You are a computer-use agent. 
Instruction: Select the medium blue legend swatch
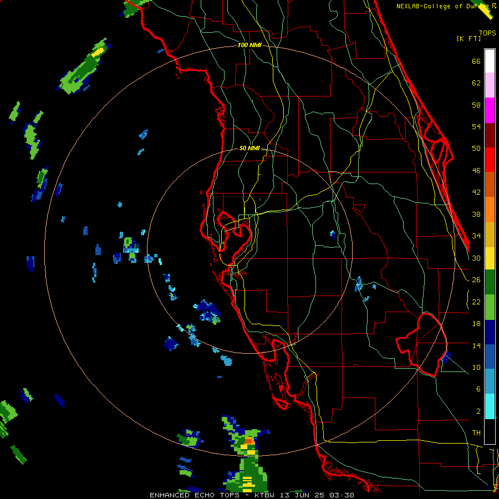[x=490, y=357]
